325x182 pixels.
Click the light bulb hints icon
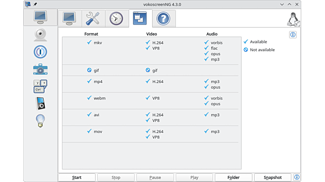click(x=40, y=120)
